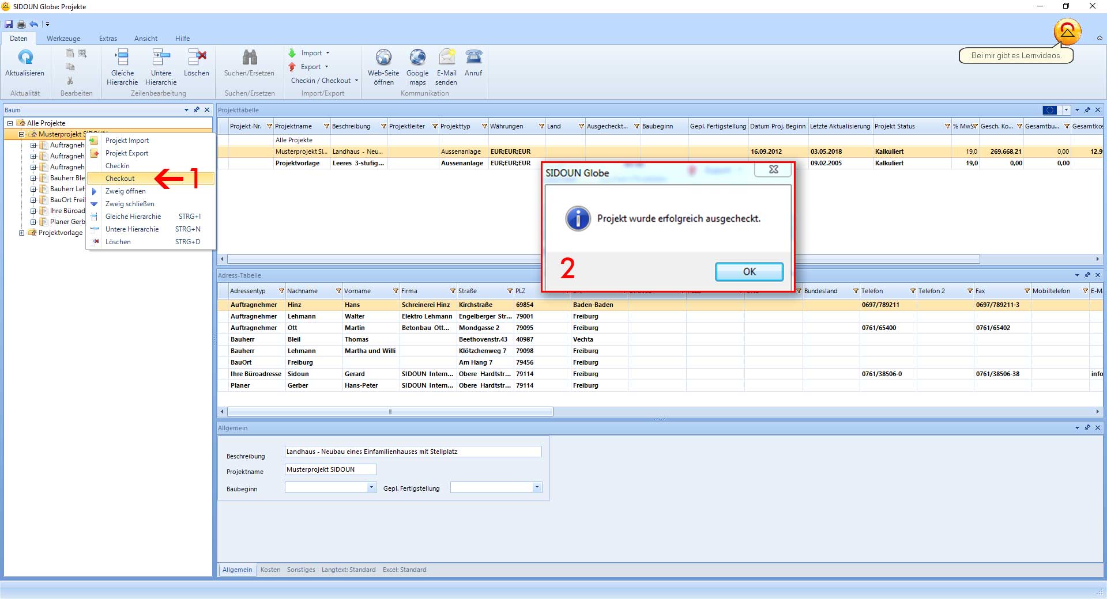Image resolution: width=1107 pixels, height=599 pixels.
Task: Click the Anruf telephone icon
Action: coord(473,58)
